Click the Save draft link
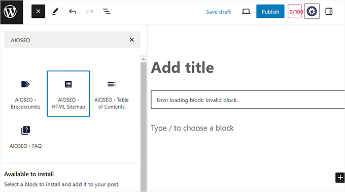The image size is (345, 192). tap(218, 12)
